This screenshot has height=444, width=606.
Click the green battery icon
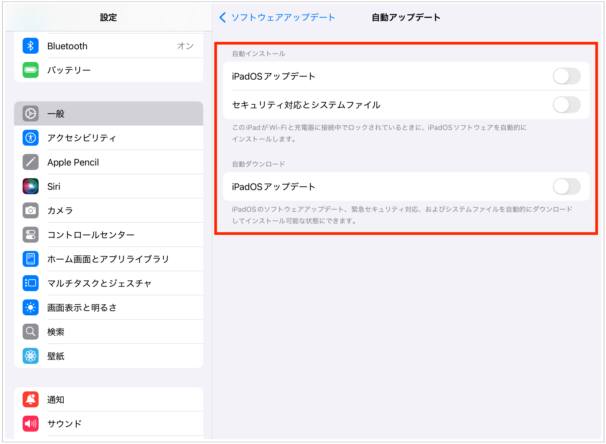pos(31,70)
